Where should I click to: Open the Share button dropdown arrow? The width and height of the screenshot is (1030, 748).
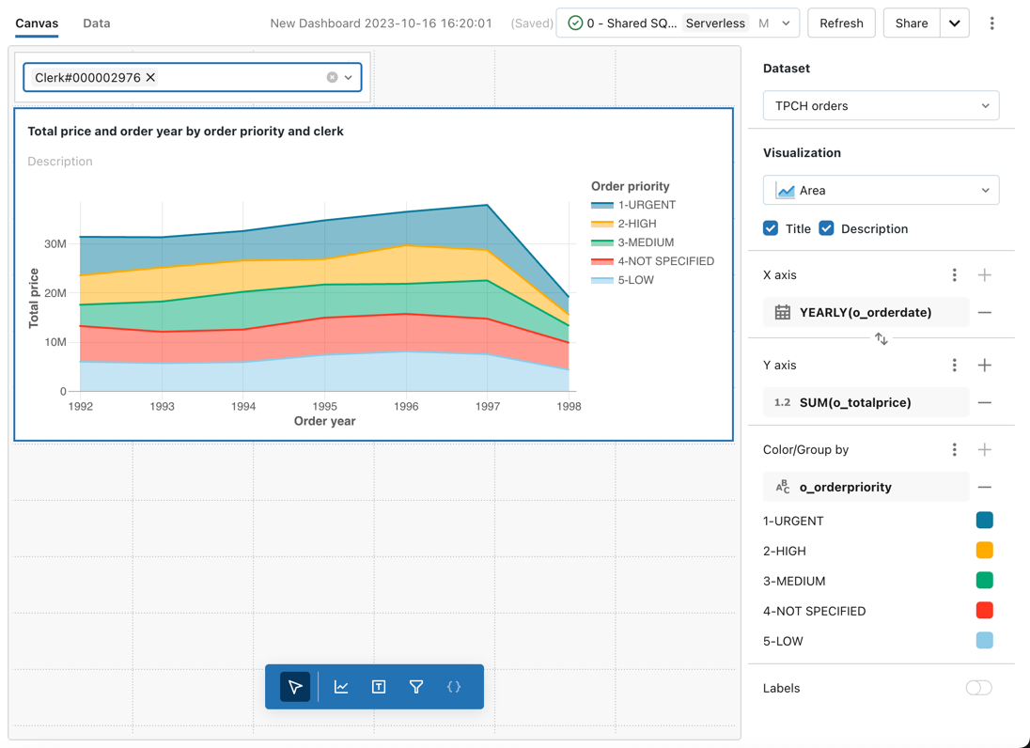[955, 23]
